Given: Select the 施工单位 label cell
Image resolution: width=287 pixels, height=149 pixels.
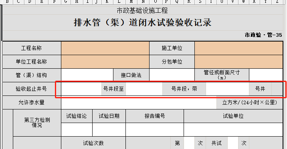Looking at the screenshot, I should click(x=172, y=48).
